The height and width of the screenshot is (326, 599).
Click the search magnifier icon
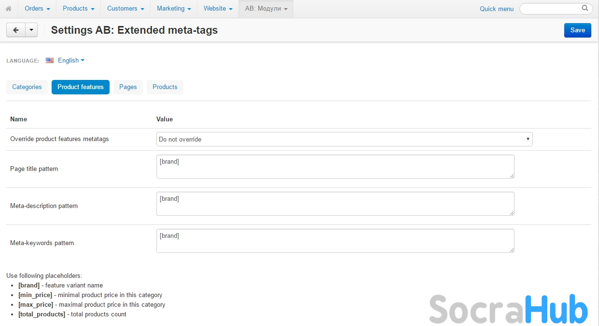pyautogui.click(x=585, y=8)
